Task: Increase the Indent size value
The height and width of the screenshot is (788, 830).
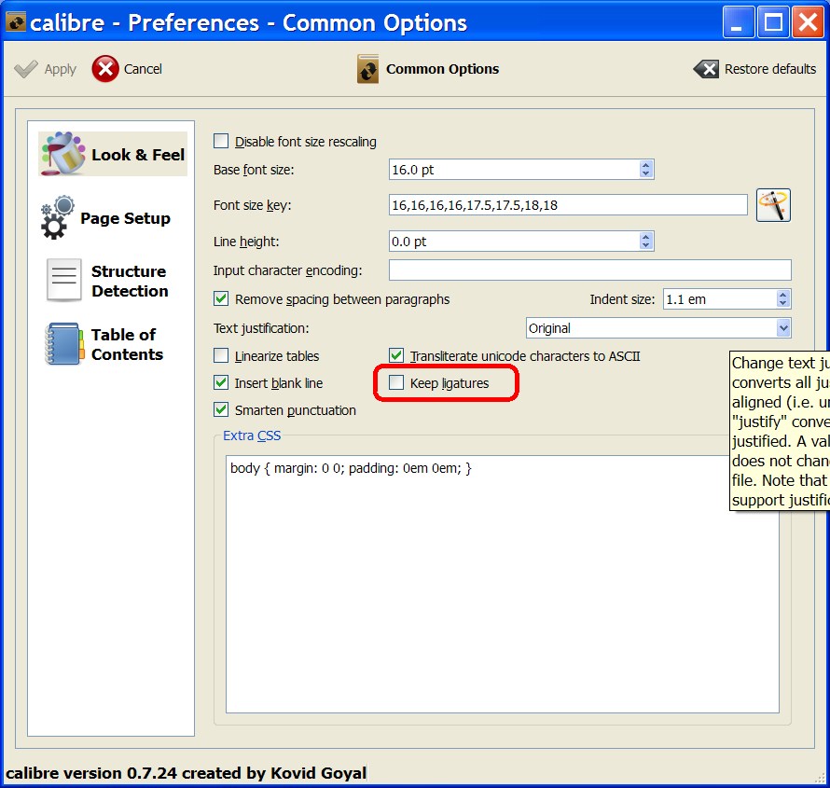Action: click(x=782, y=295)
